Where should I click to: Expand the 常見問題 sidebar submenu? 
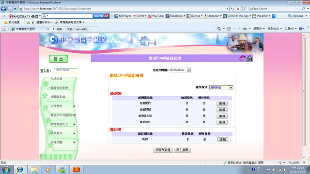coord(74,143)
